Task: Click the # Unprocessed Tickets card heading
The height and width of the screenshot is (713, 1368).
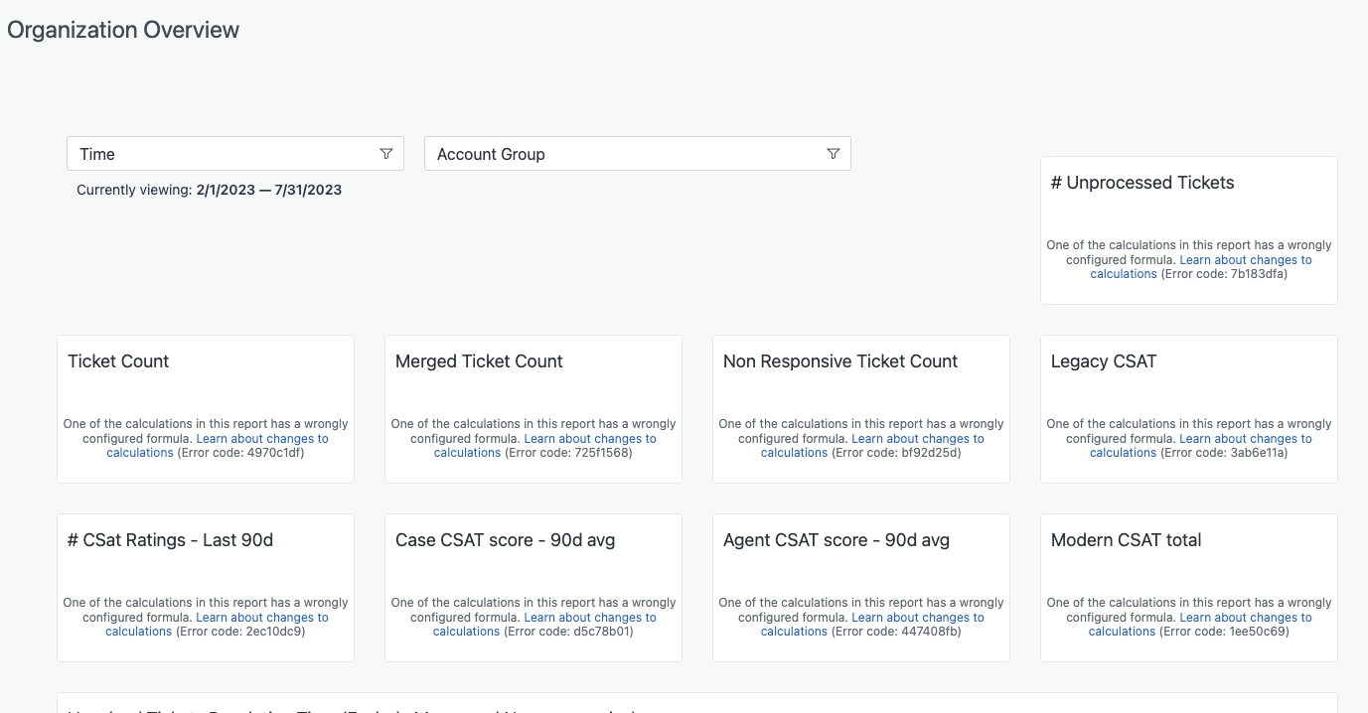Action: (1142, 183)
